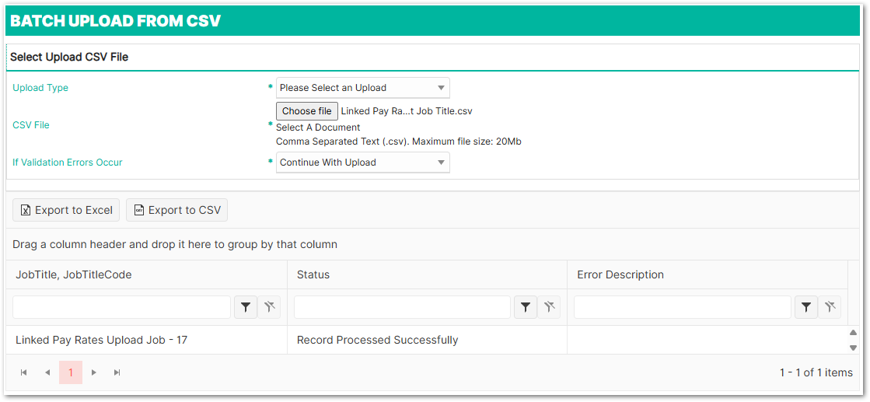Clear the filter on JobTitle column
870x402 pixels.
270,307
